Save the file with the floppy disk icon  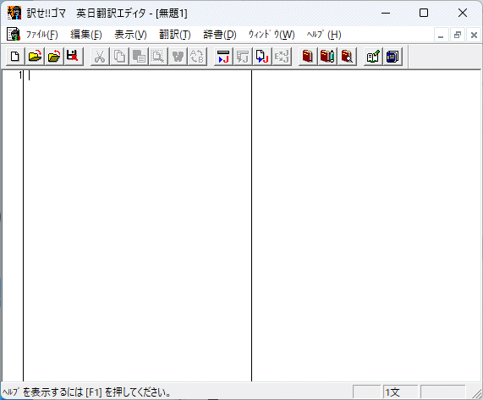pyautogui.click(x=74, y=57)
